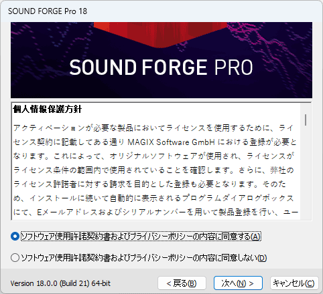Click the agree option's label text ending (A)

141,237
